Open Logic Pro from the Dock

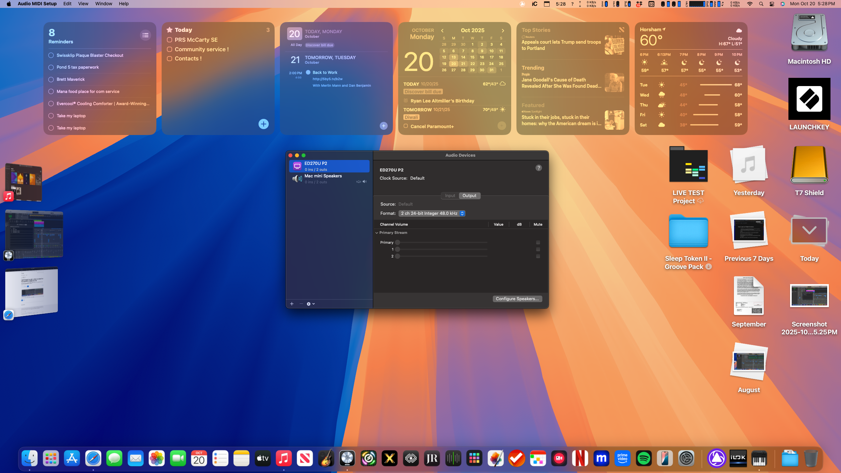coord(347,459)
